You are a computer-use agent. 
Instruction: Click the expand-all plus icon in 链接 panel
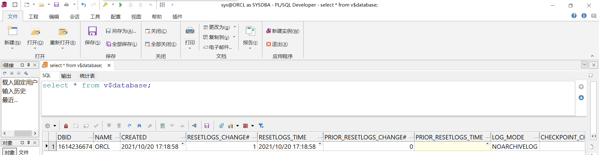(12, 73)
